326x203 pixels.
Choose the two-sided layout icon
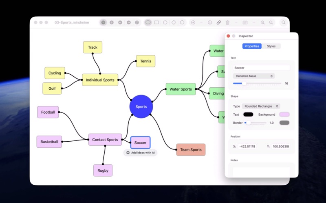(137, 22)
